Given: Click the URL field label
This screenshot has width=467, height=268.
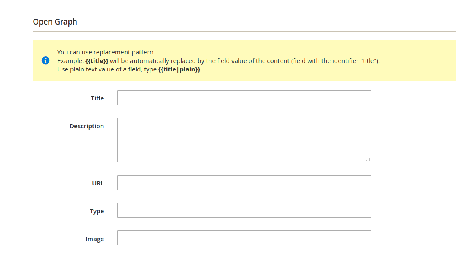Looking at the screenshot, I should point(98,183).
